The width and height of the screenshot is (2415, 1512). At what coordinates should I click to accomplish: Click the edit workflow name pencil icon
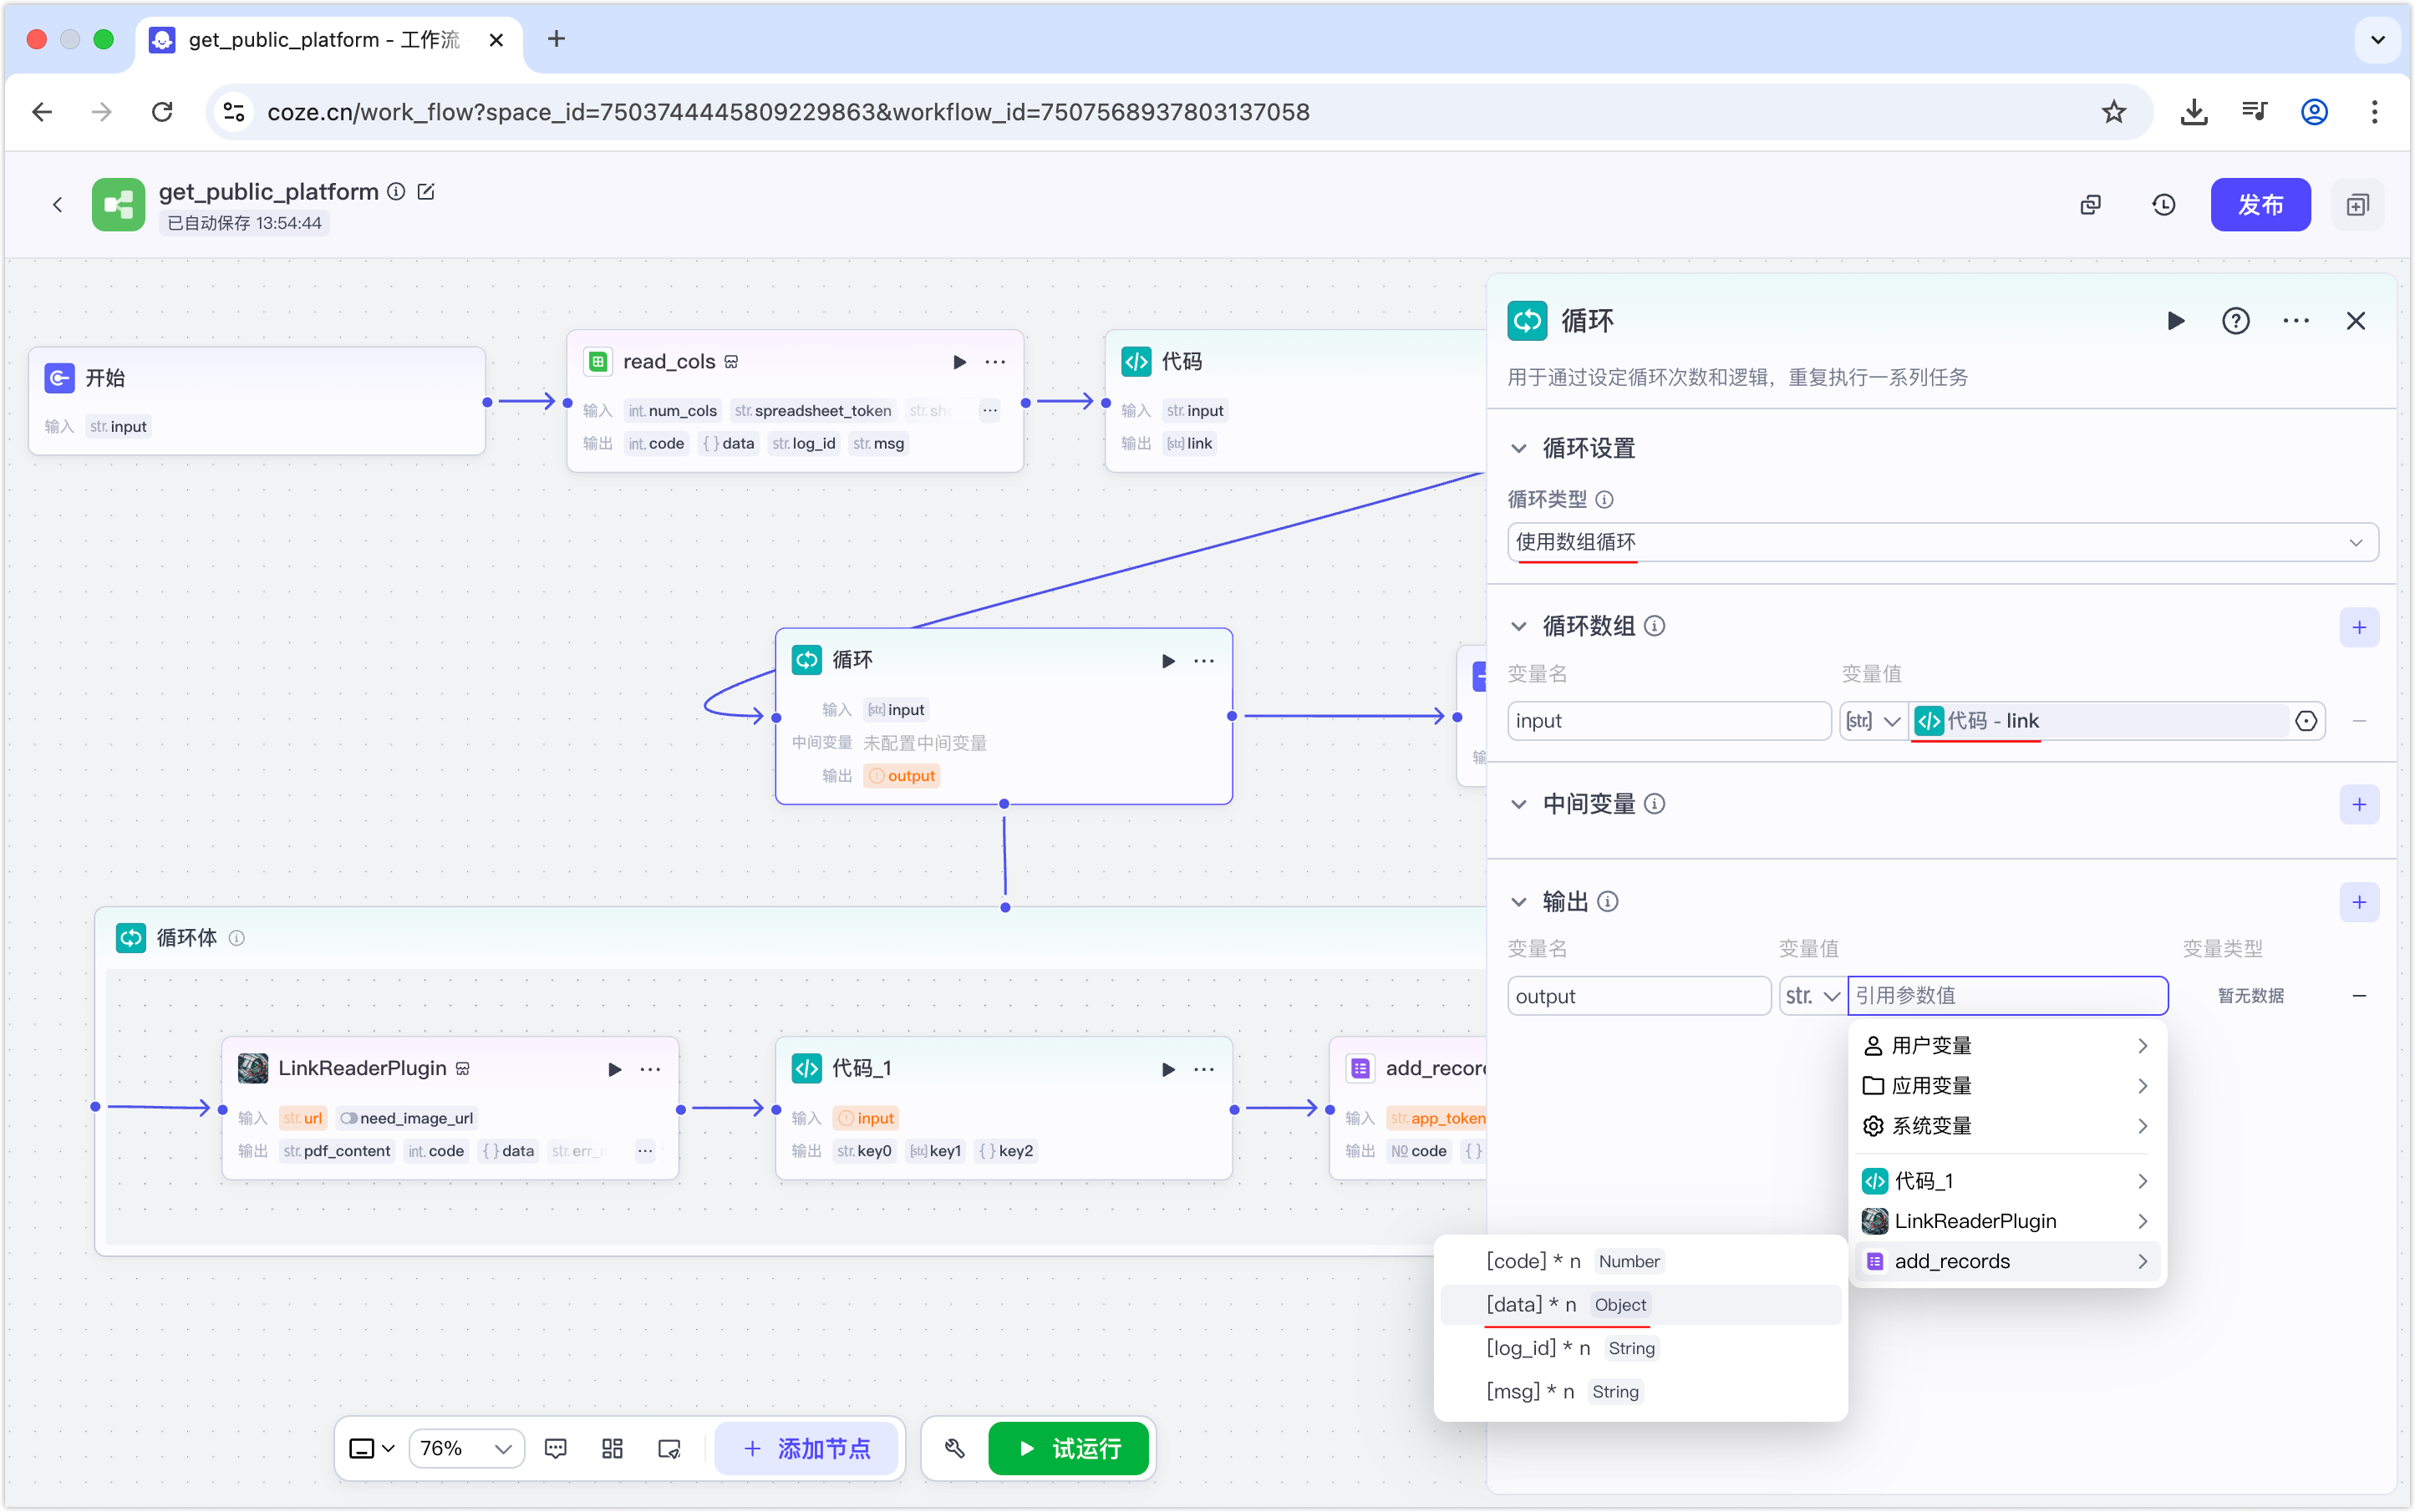[x=426, y=192]
